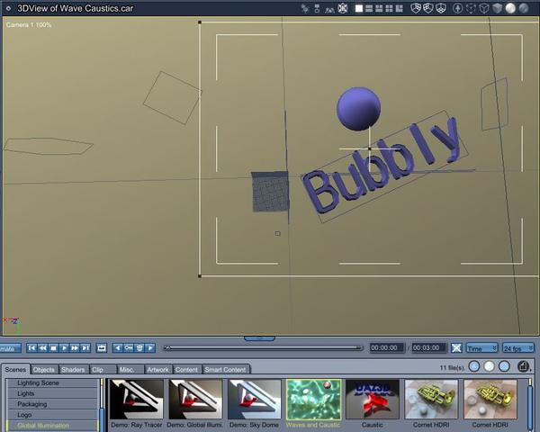
Task: Fast forward the animation
Action: pyautogui.click(x=75, y=348)
